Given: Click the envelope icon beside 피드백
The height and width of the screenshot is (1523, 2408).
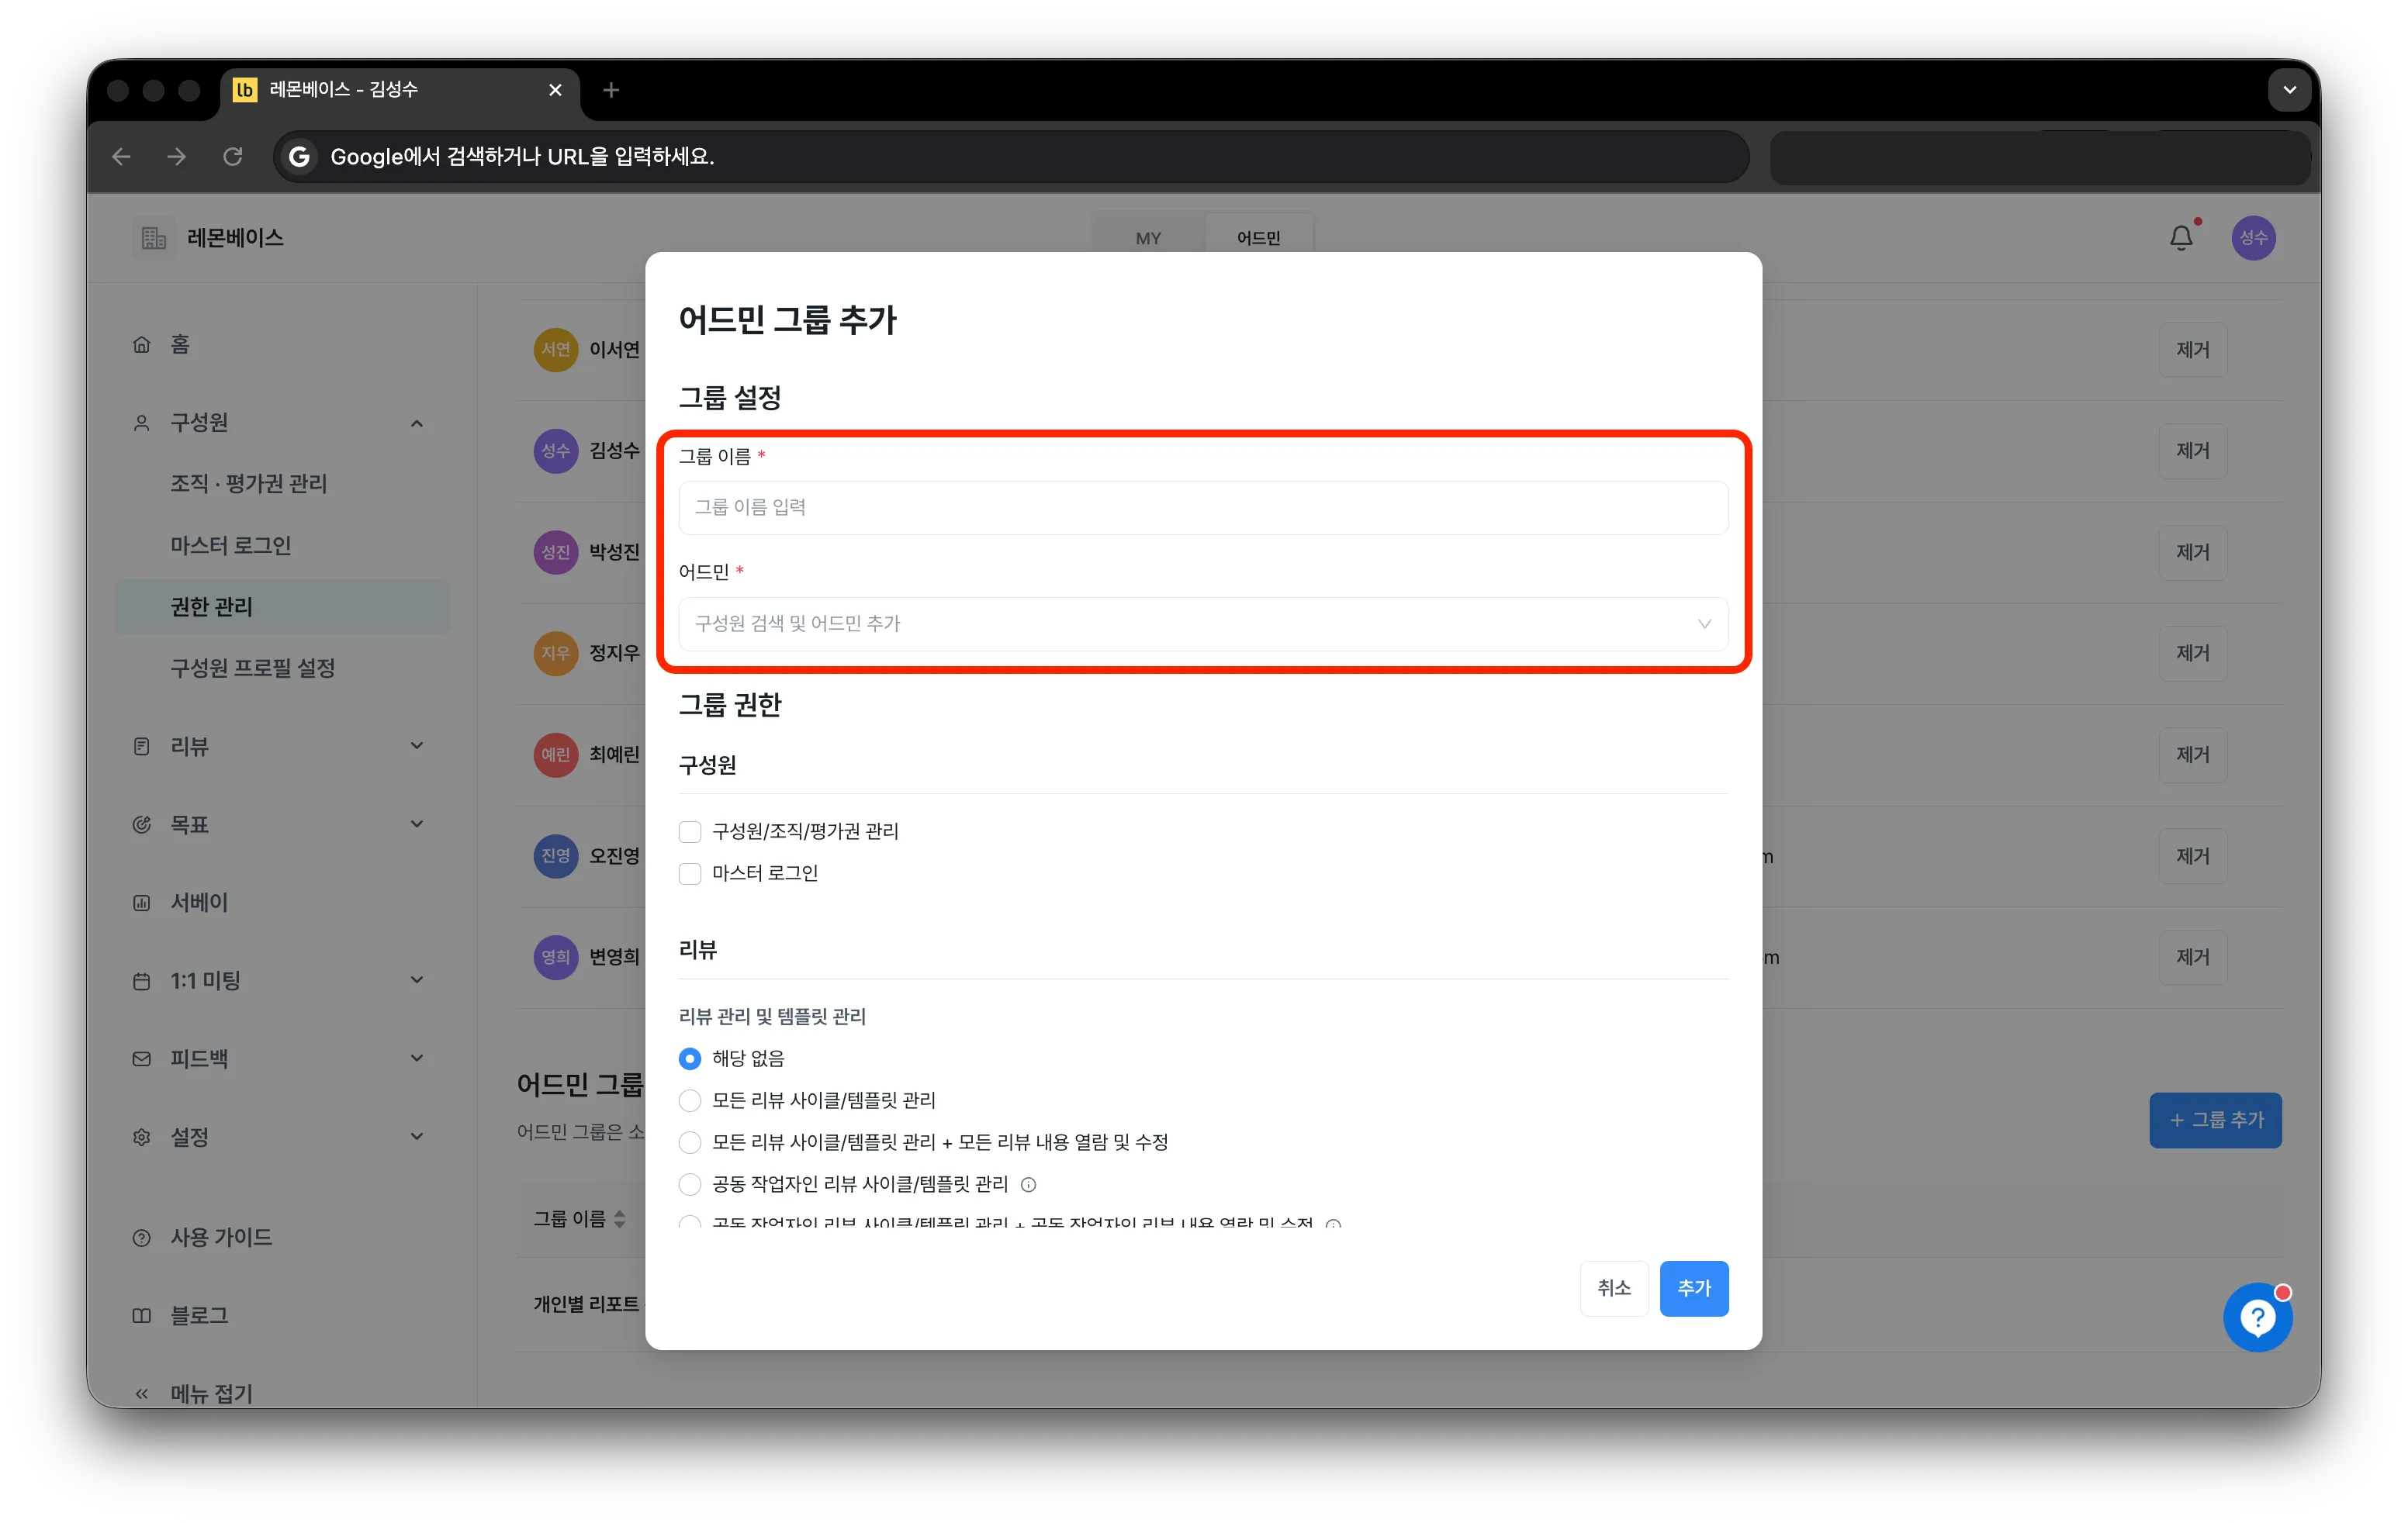Looking at the screenshot, I should pos(142,1059).
